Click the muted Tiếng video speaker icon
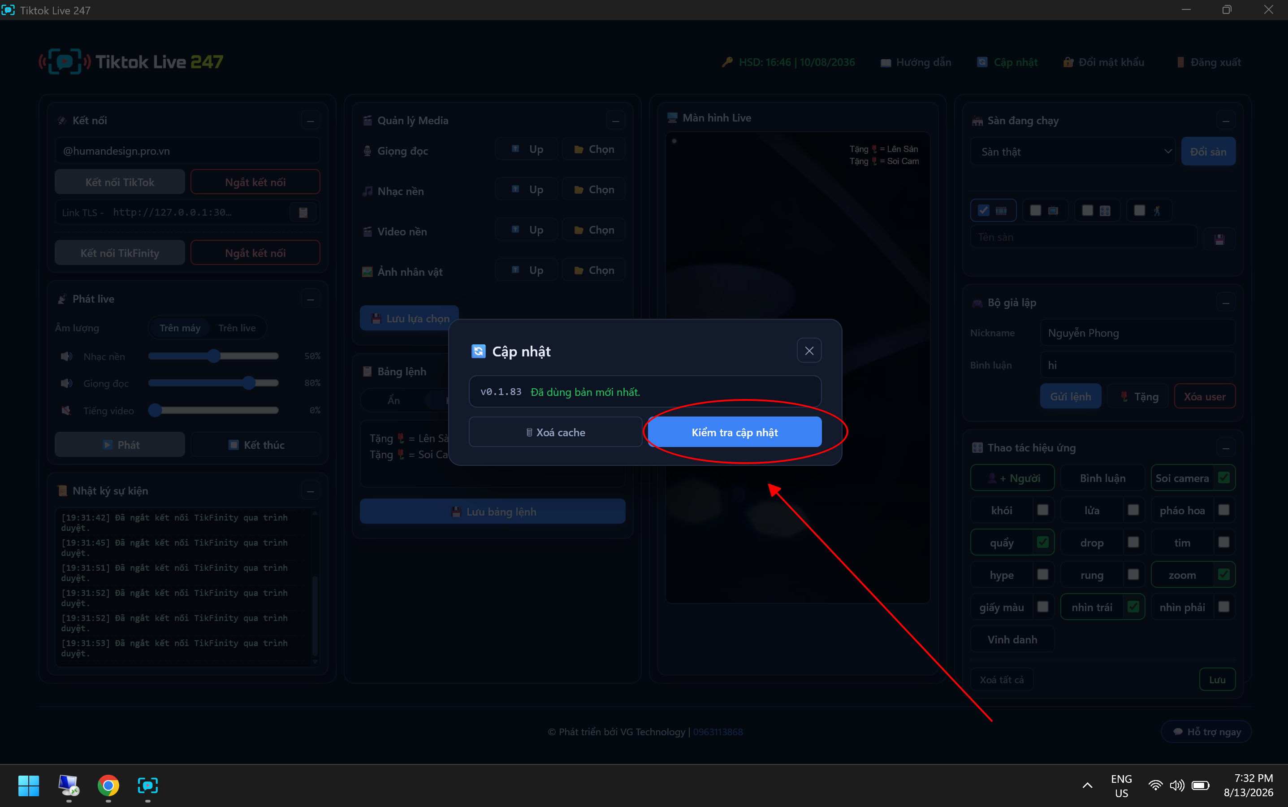 pyautogui.click(x=66, y=410)
